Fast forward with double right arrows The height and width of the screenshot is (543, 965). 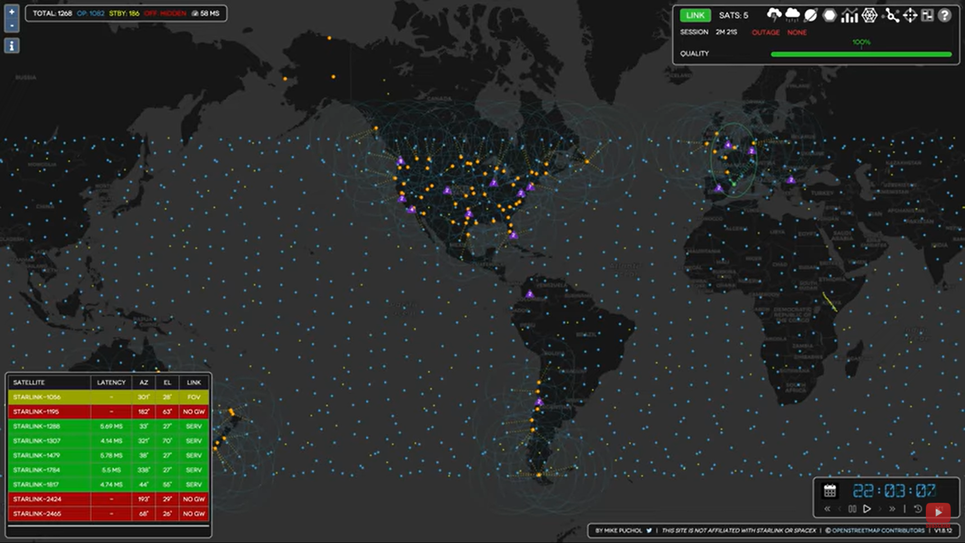pos(892,509)
